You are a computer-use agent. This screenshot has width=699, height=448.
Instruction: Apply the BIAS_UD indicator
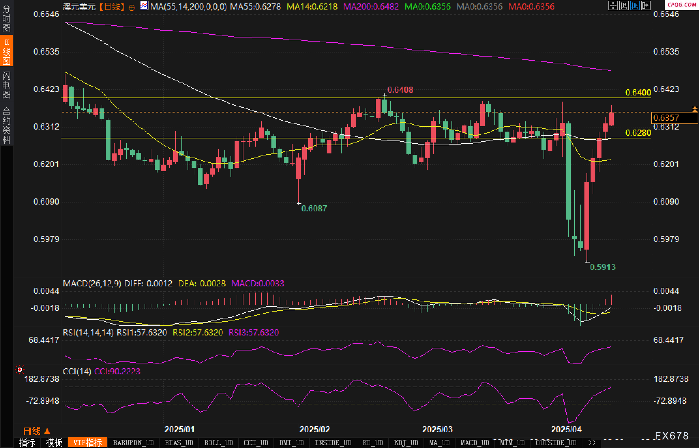click(179, 443)
